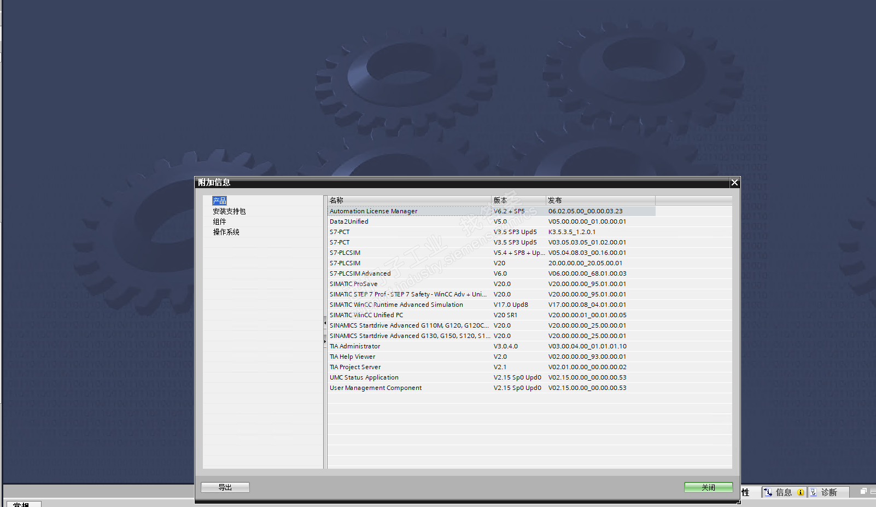The height and width of the screenshot is (507, 876).
Task: Select the TIA Project Server entry
Action: pyautogui.click(x=355, y=367)
